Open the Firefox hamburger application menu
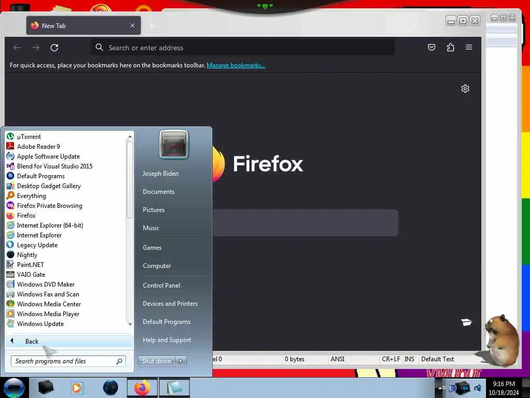This screenshot has width=530, height=398. [469, 47]
